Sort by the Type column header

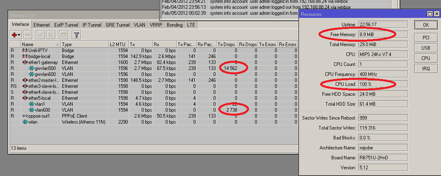point(85,44)
